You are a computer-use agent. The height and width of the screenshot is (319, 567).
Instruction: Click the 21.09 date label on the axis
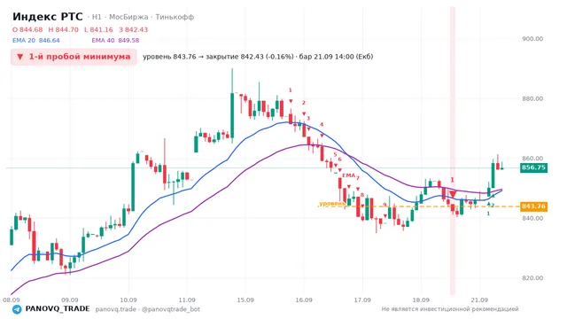[479, 300]
